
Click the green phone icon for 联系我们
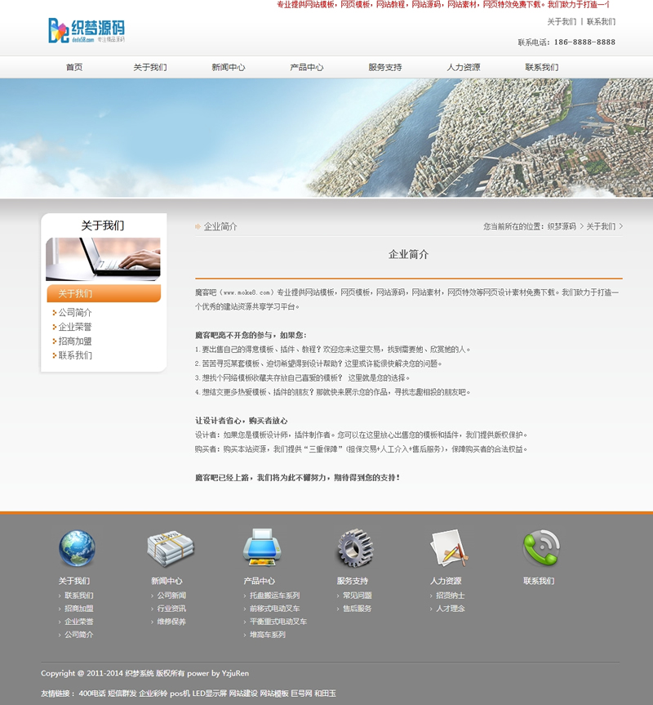(x=540, y=548)
